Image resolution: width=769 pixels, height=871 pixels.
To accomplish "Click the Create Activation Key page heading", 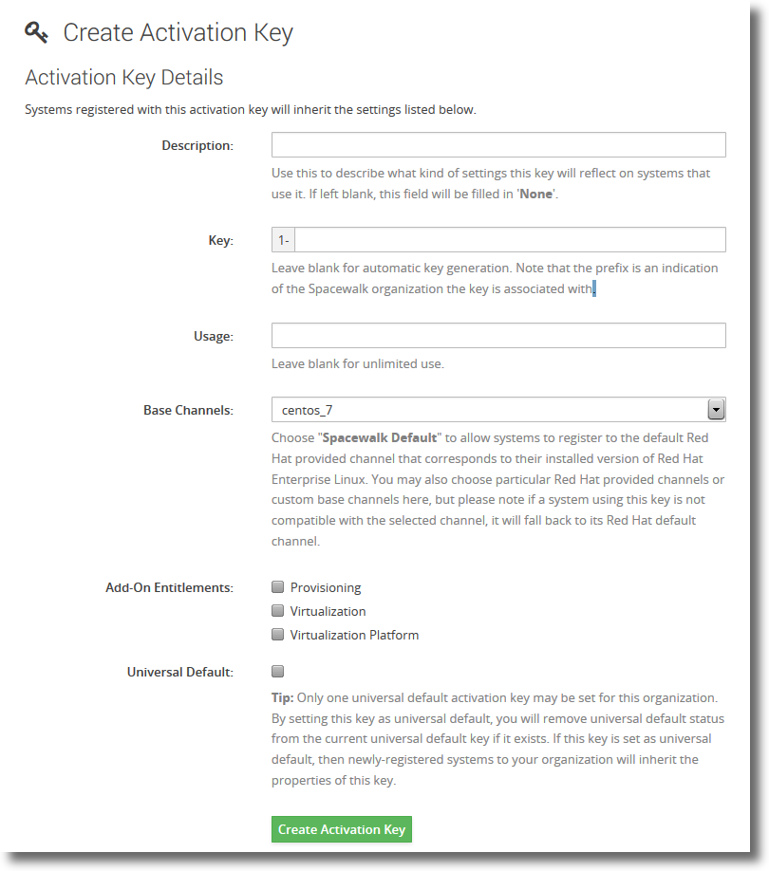I will pos(178,32).
